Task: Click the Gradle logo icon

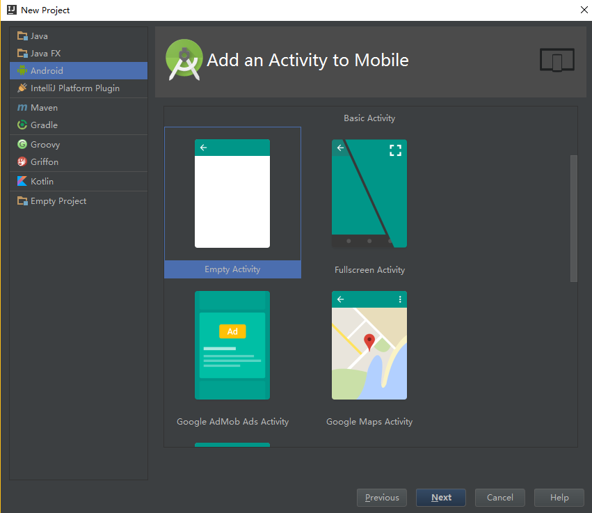Action: pos(22,125)
